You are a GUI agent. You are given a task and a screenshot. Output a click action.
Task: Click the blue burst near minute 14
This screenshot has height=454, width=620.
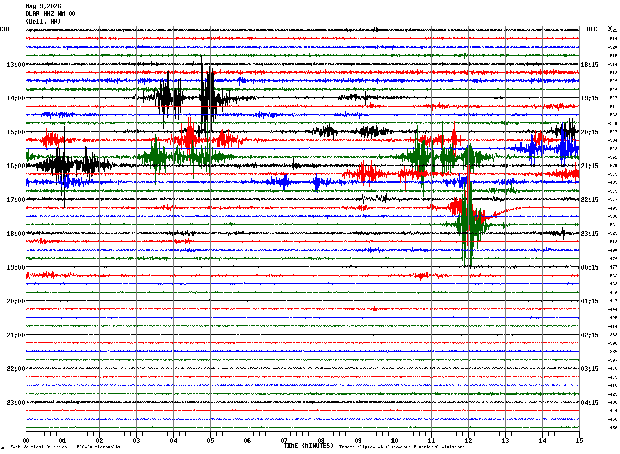pyautogui.click(x=547, y=149)
